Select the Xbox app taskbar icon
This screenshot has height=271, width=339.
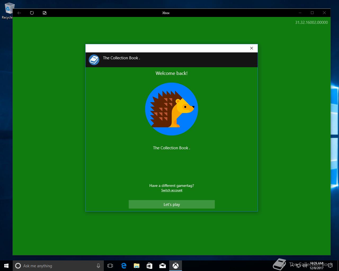coord(176,266)
